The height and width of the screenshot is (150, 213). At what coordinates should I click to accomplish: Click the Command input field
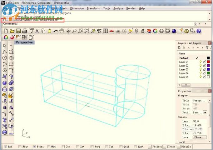coord(106,24)
